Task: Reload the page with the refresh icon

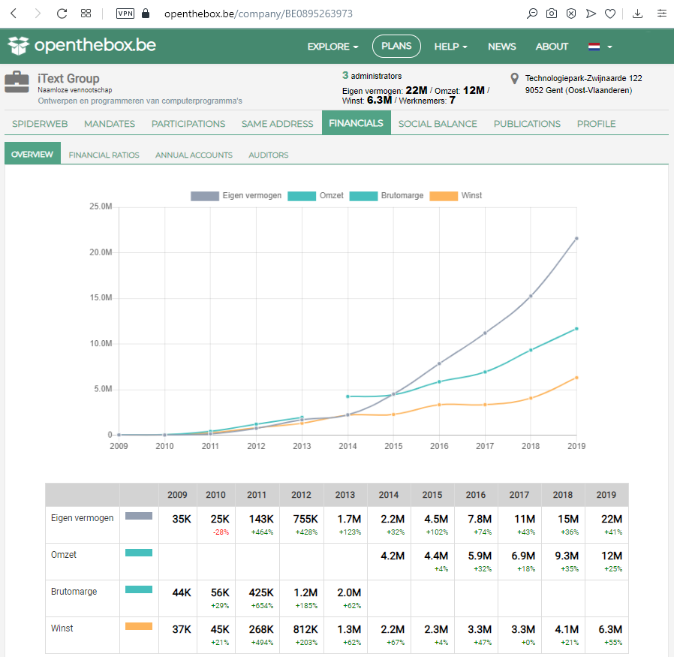Action: [62, 14]
